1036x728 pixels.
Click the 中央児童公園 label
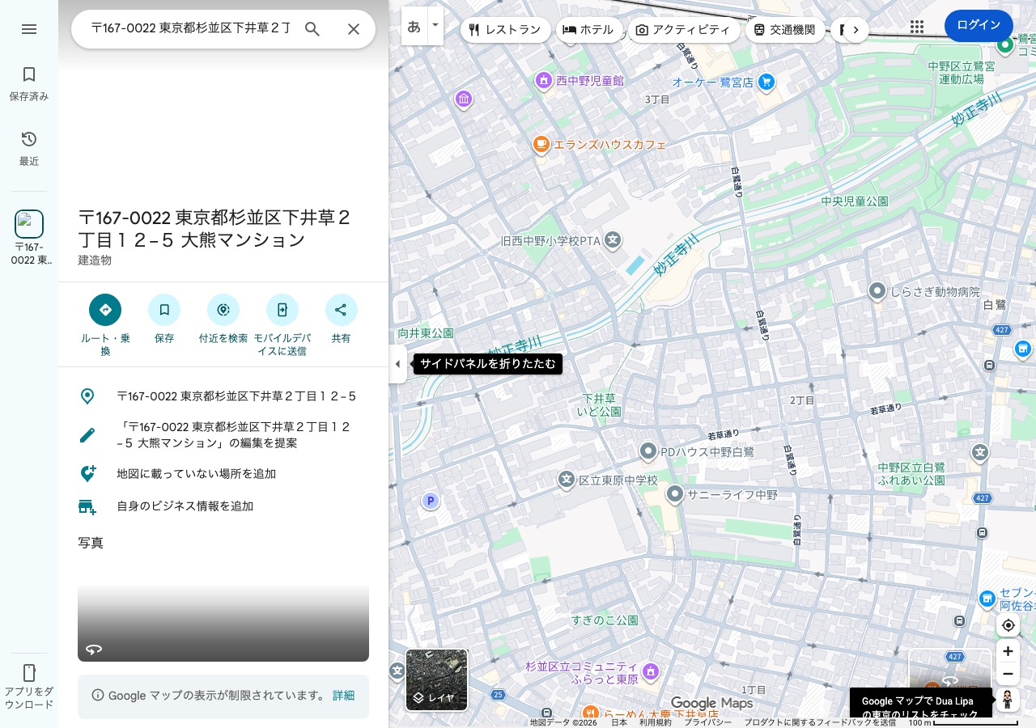(x=855, y=201)
